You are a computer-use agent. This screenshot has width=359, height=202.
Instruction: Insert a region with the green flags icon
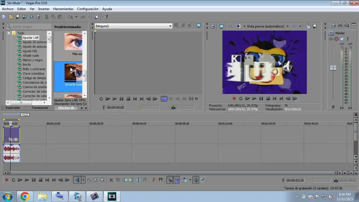click(x=161, y=180)
